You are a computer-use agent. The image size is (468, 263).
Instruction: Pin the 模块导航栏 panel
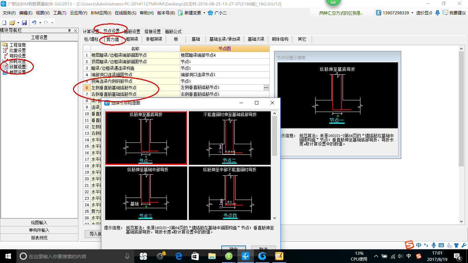coord(69,30)
